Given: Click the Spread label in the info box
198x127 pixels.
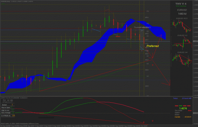Looking at the screenshot, I should pyautogui.click(x=4, y=105).
